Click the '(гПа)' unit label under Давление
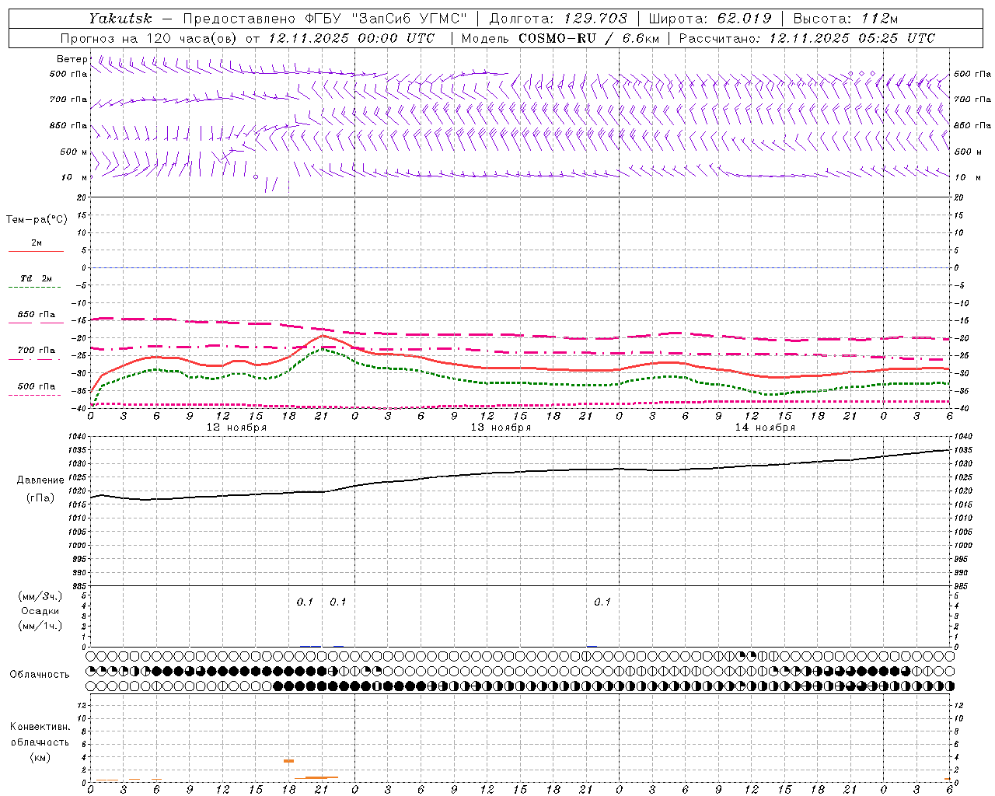 [x=40, y=498]
